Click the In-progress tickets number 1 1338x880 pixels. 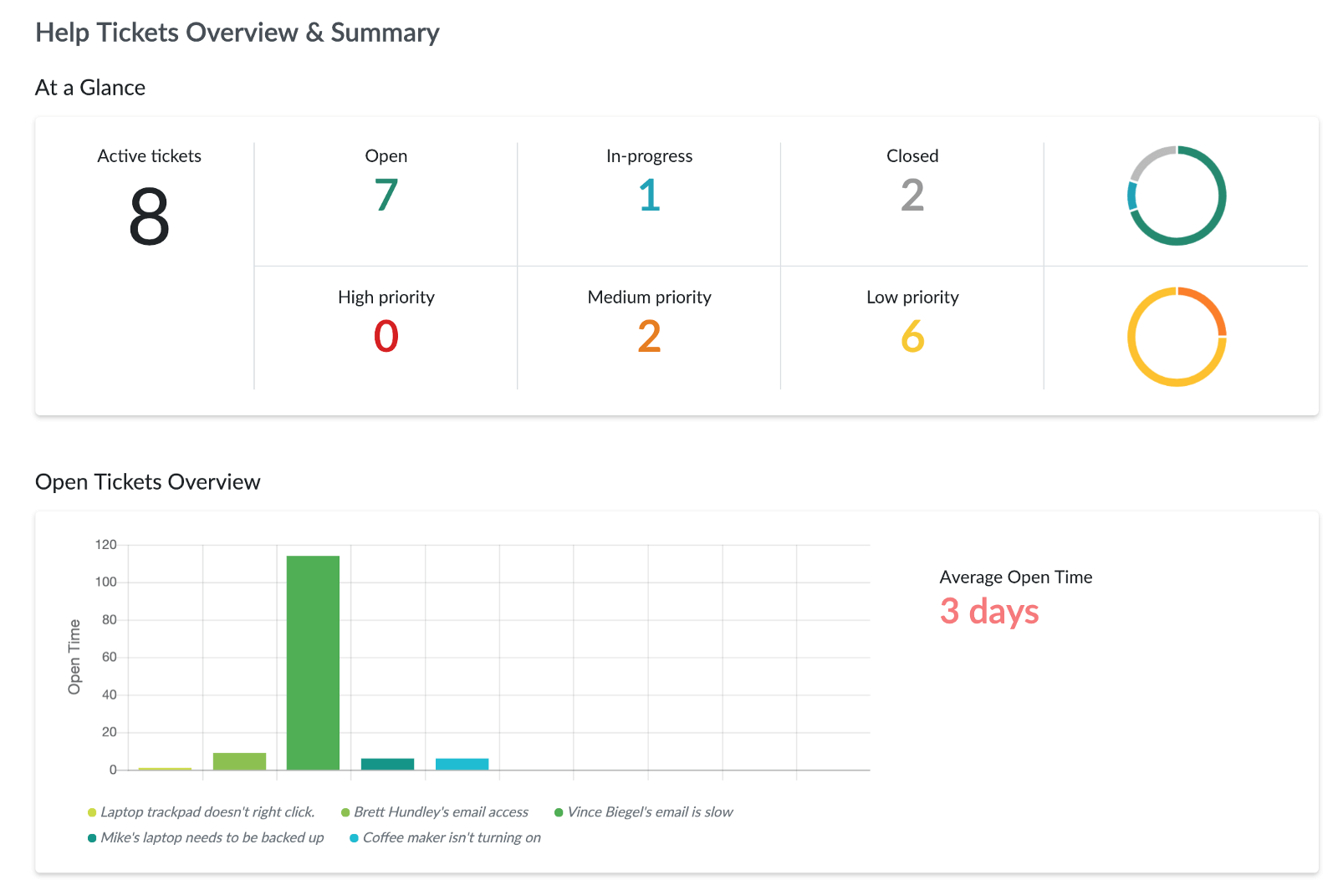650,196
